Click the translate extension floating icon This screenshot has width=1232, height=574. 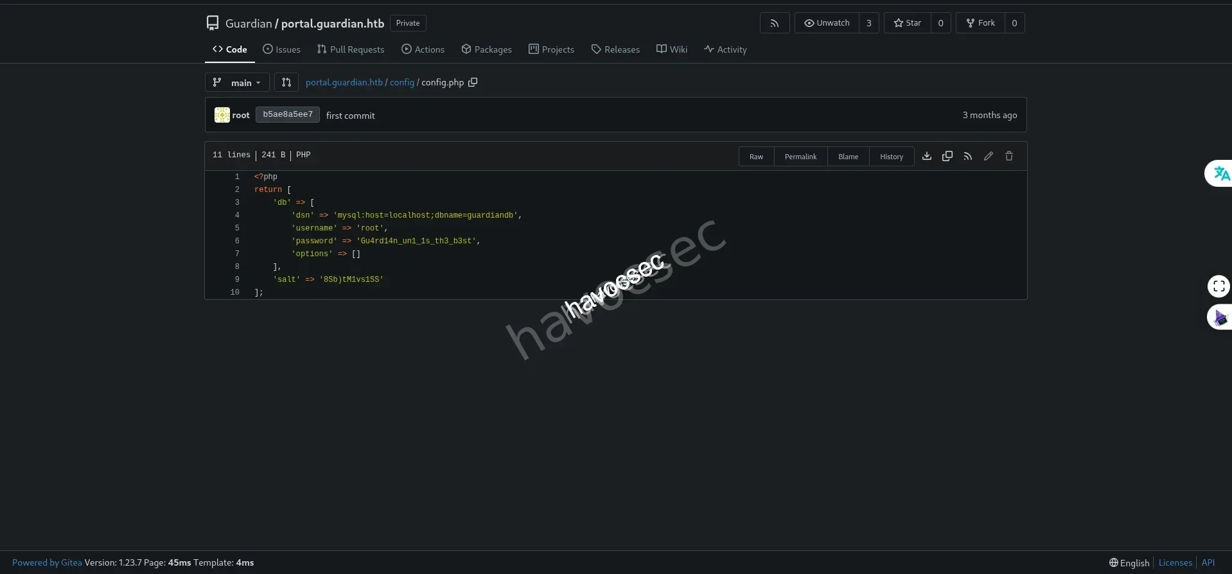(x=1220, y=173)
